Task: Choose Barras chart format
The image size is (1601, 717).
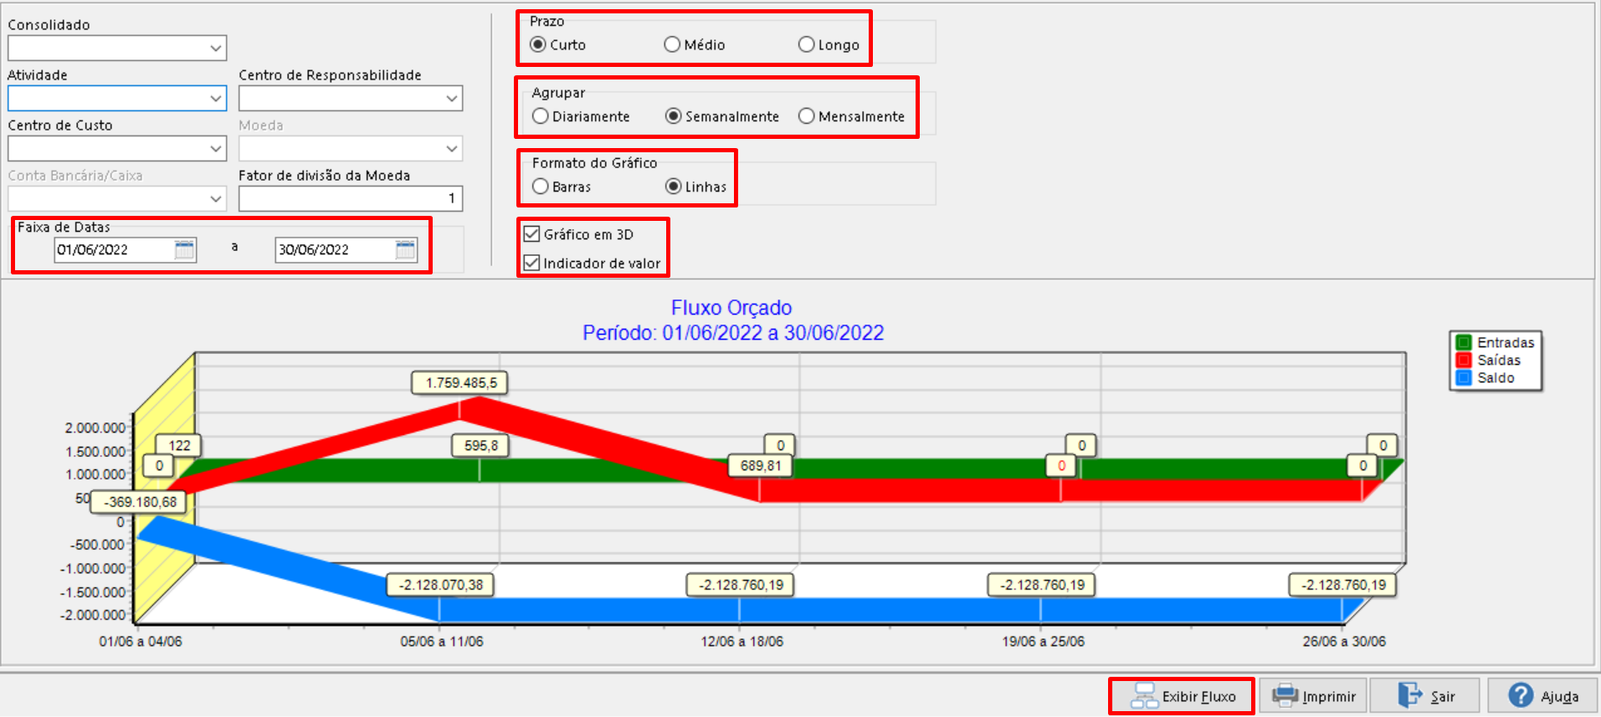Action: [541, 187]
